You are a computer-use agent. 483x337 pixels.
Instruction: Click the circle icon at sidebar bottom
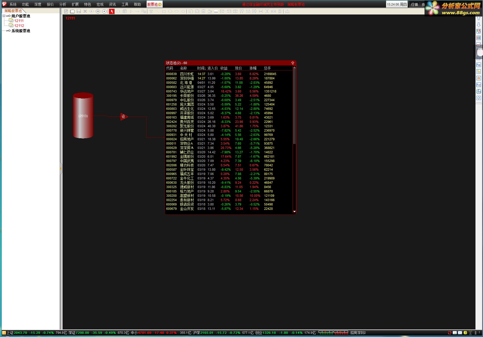[479, 98]
